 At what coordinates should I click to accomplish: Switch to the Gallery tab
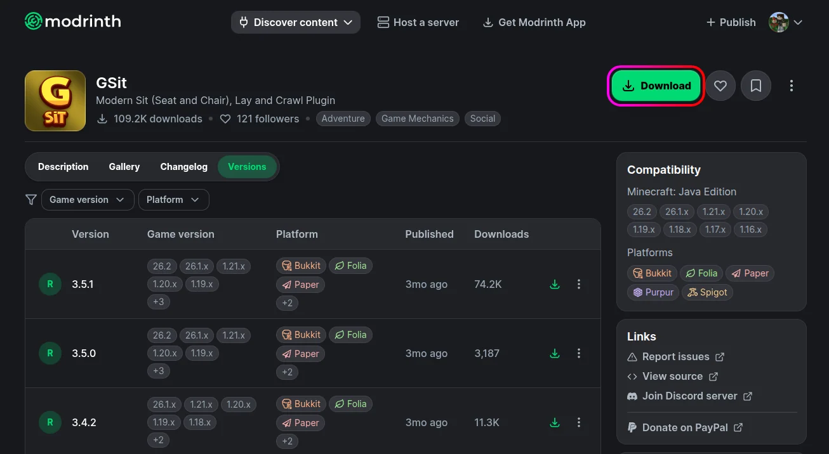124,167
